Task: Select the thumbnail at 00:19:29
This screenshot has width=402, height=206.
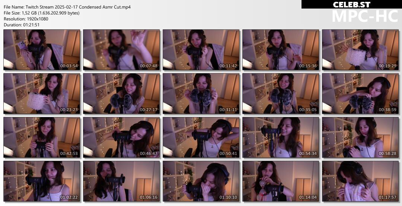Action: (360, 50)
